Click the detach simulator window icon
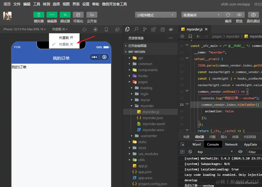262x187 pixels. click(x=117, y=29)
